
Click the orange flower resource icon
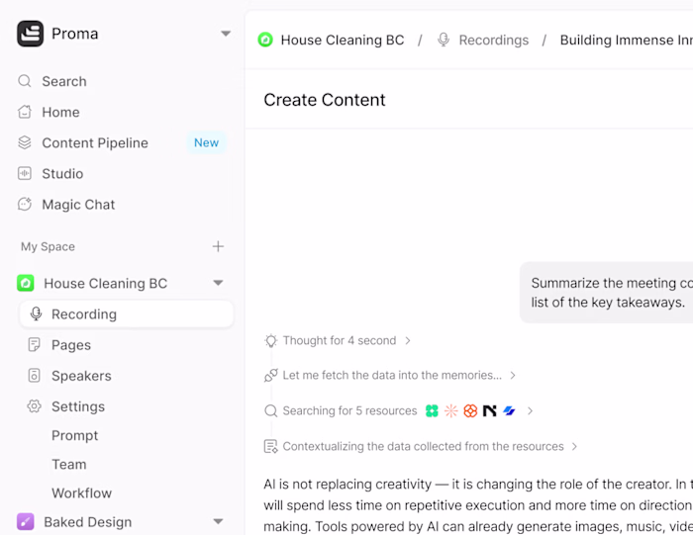470,411
